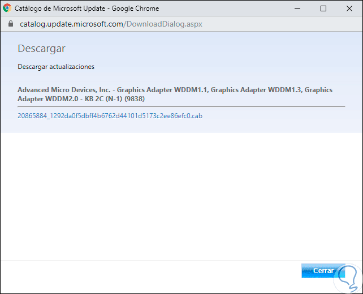
Task: Click the Advanced Micro Devices update title
Action: 175,94
